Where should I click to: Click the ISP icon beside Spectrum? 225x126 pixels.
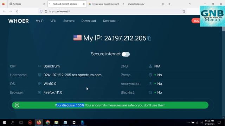40,66
